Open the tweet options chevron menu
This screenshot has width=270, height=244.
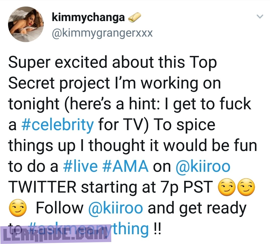pyautogui.click(x=260, y=17)
